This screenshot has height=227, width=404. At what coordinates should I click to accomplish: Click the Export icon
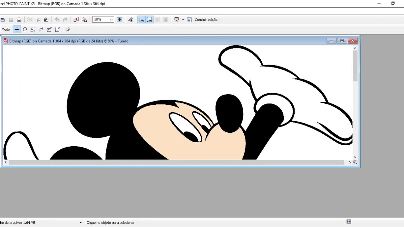coord(84,20)
